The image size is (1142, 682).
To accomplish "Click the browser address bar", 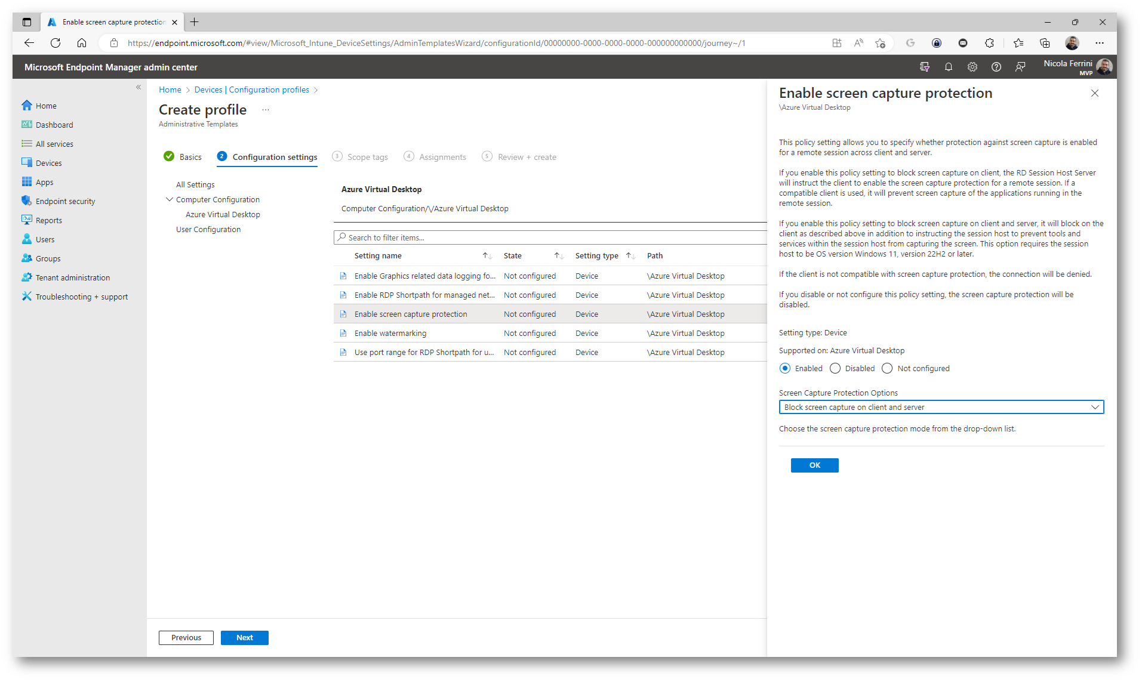I will pos(436,43).
